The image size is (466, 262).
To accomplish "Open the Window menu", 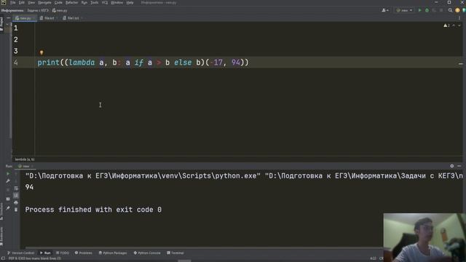I will tap(116, 3).
